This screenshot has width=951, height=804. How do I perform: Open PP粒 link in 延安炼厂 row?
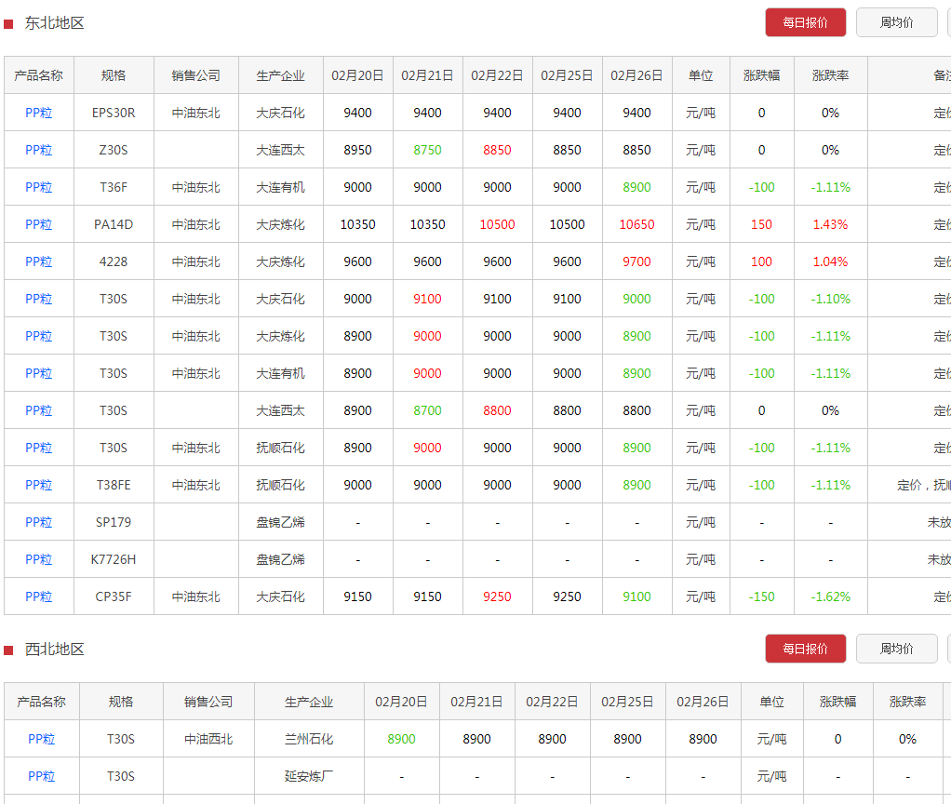[41, 776]
